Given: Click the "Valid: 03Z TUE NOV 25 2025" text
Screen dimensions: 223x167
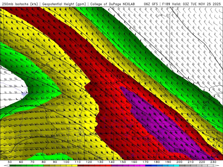Looking at the screenshot, I should (196, 4).
